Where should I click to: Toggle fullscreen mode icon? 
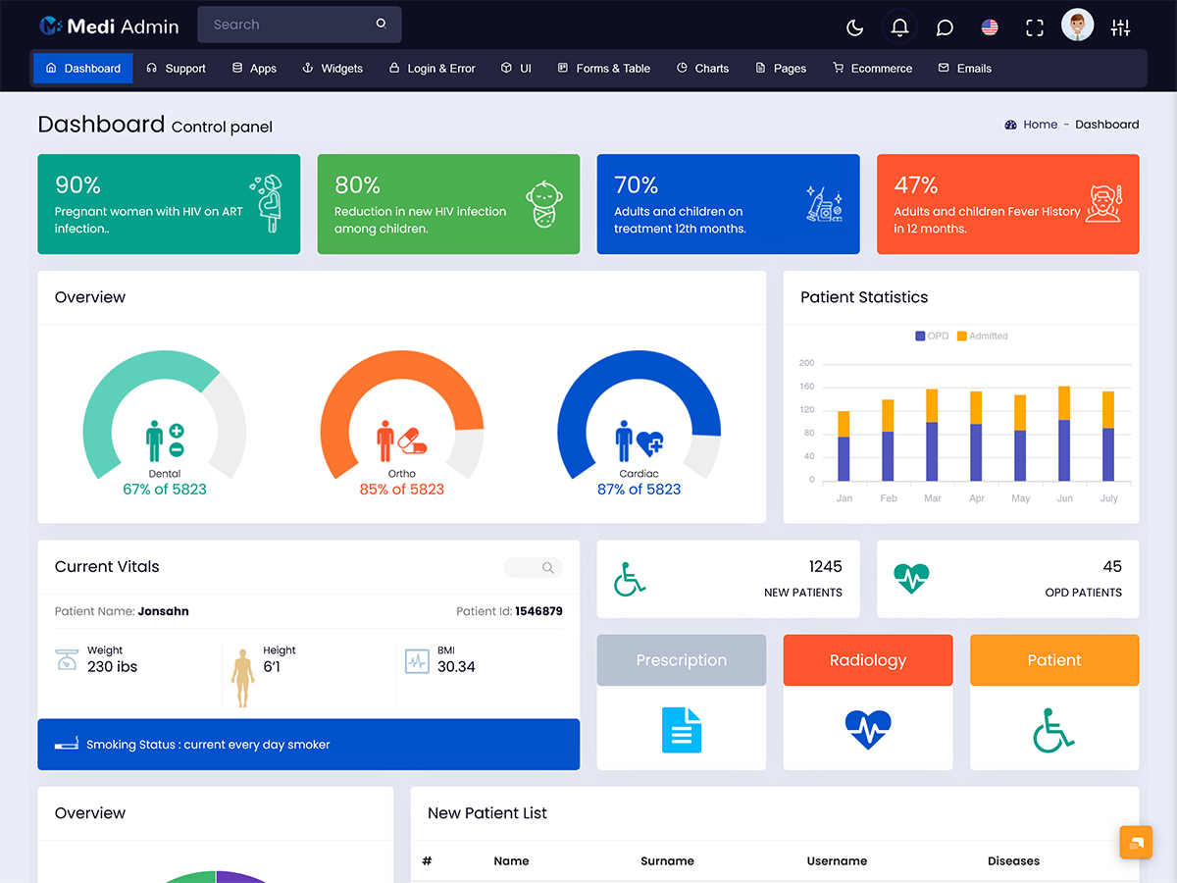(1035, 27)
